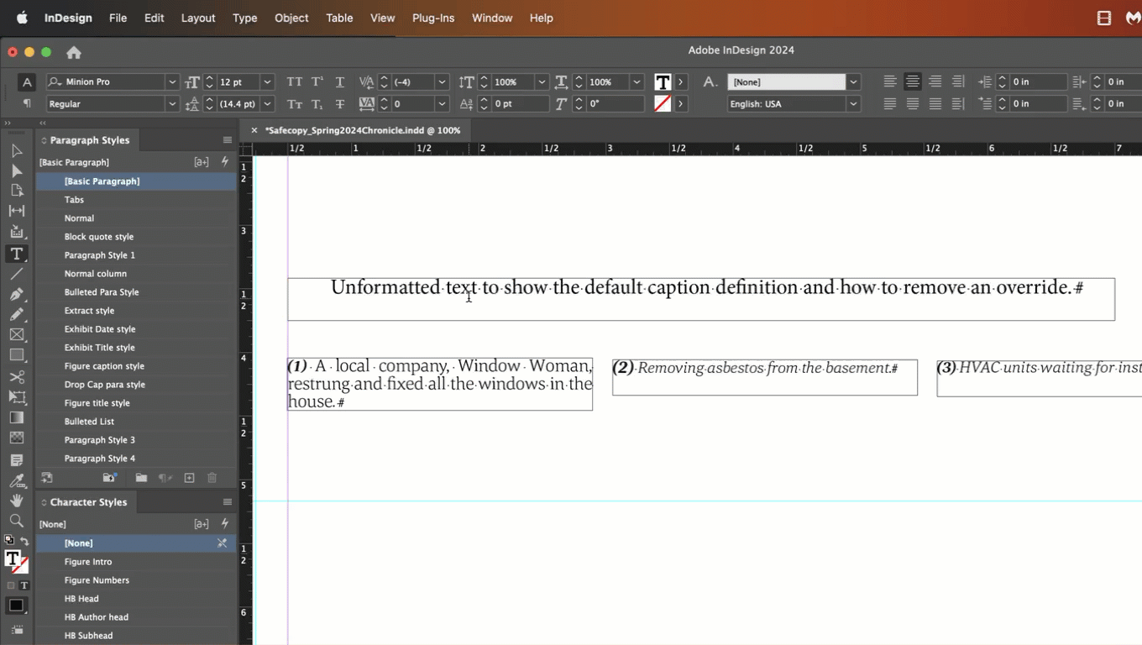The width and height of the screenshot is (1142, 645).
Task: Select the Zoom tool
Action: click(16, 521)
